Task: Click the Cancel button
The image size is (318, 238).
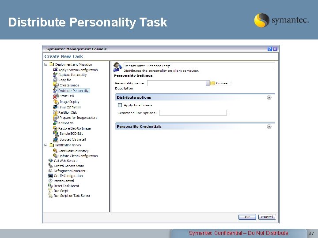Action: [x=267, y=217]
